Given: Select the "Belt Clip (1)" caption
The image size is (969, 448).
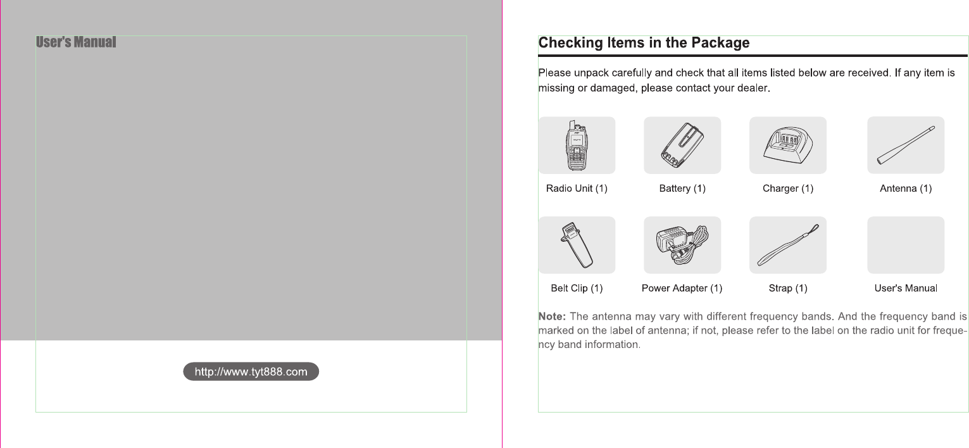Looking at the screenshot, I should 577,289.
